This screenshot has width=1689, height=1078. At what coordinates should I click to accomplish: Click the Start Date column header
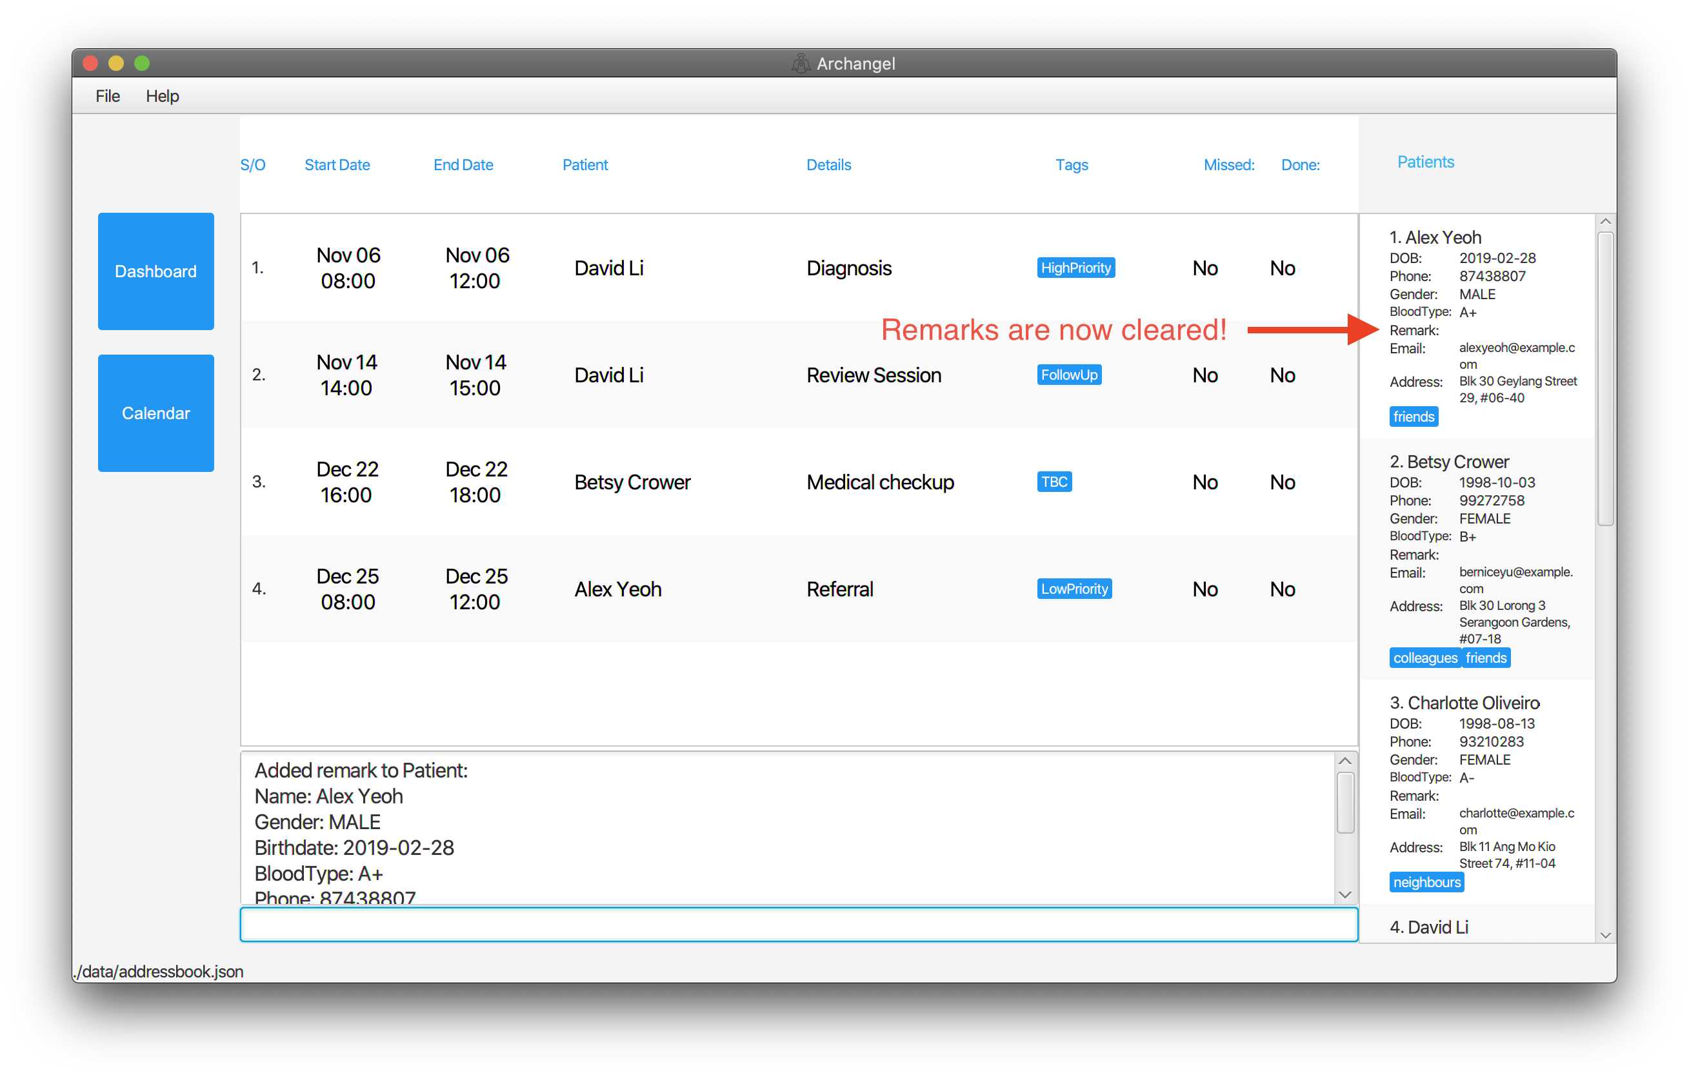(337, 164)
